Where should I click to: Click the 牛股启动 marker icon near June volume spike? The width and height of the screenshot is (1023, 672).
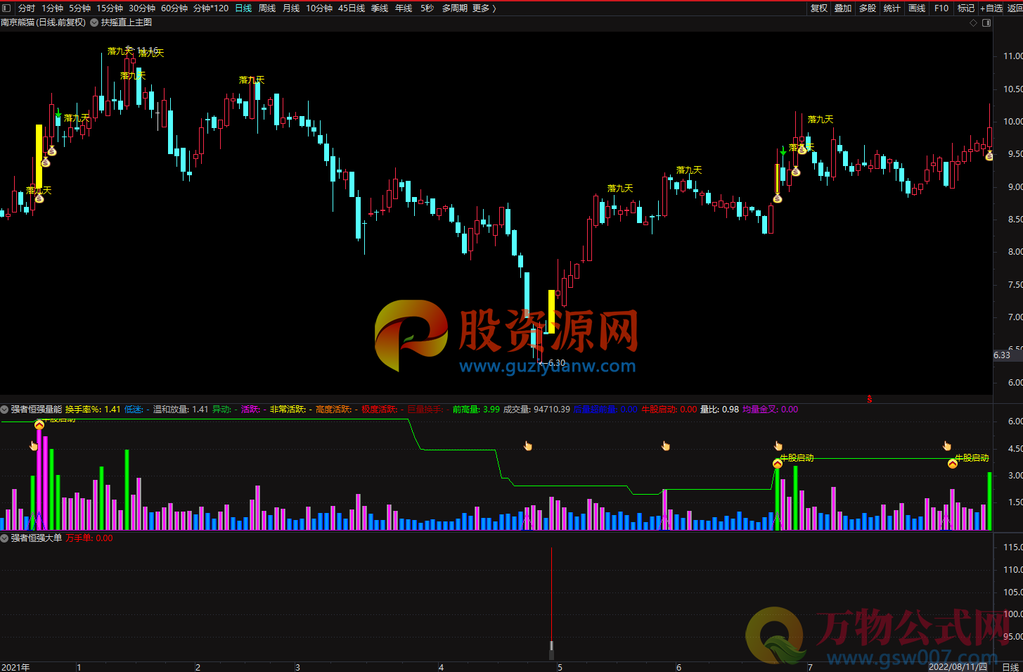[x=778, y=463]
